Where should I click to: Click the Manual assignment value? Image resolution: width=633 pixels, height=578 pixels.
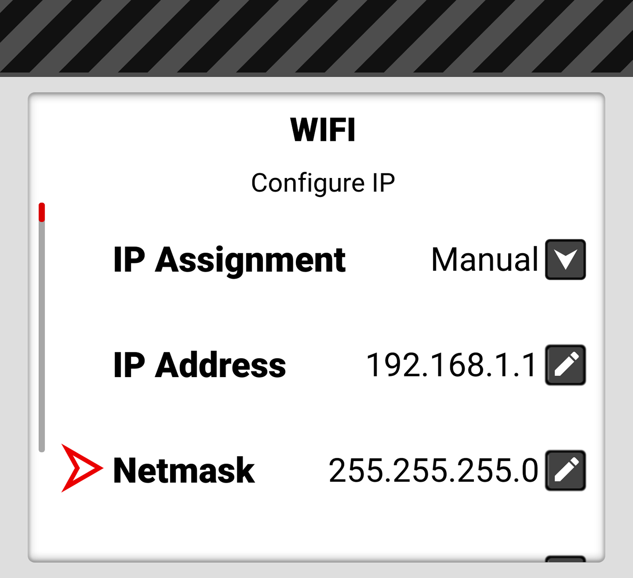484,259
